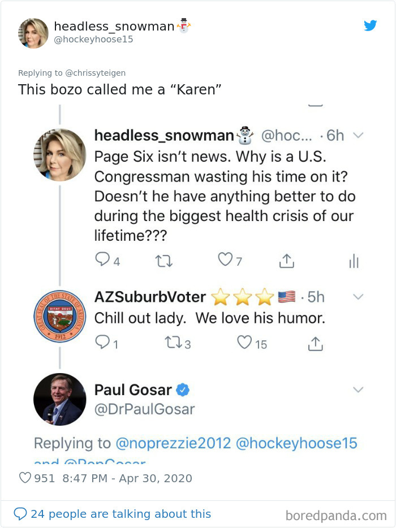This screenshot has width=396, height=528.
Task: Open chevron menu on AZSuburbVoter's tweet
Action: pos(358,297)
